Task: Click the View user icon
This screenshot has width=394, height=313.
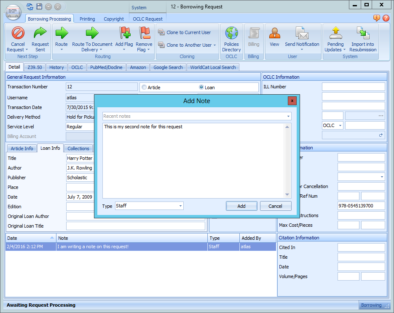Action: 274,33
